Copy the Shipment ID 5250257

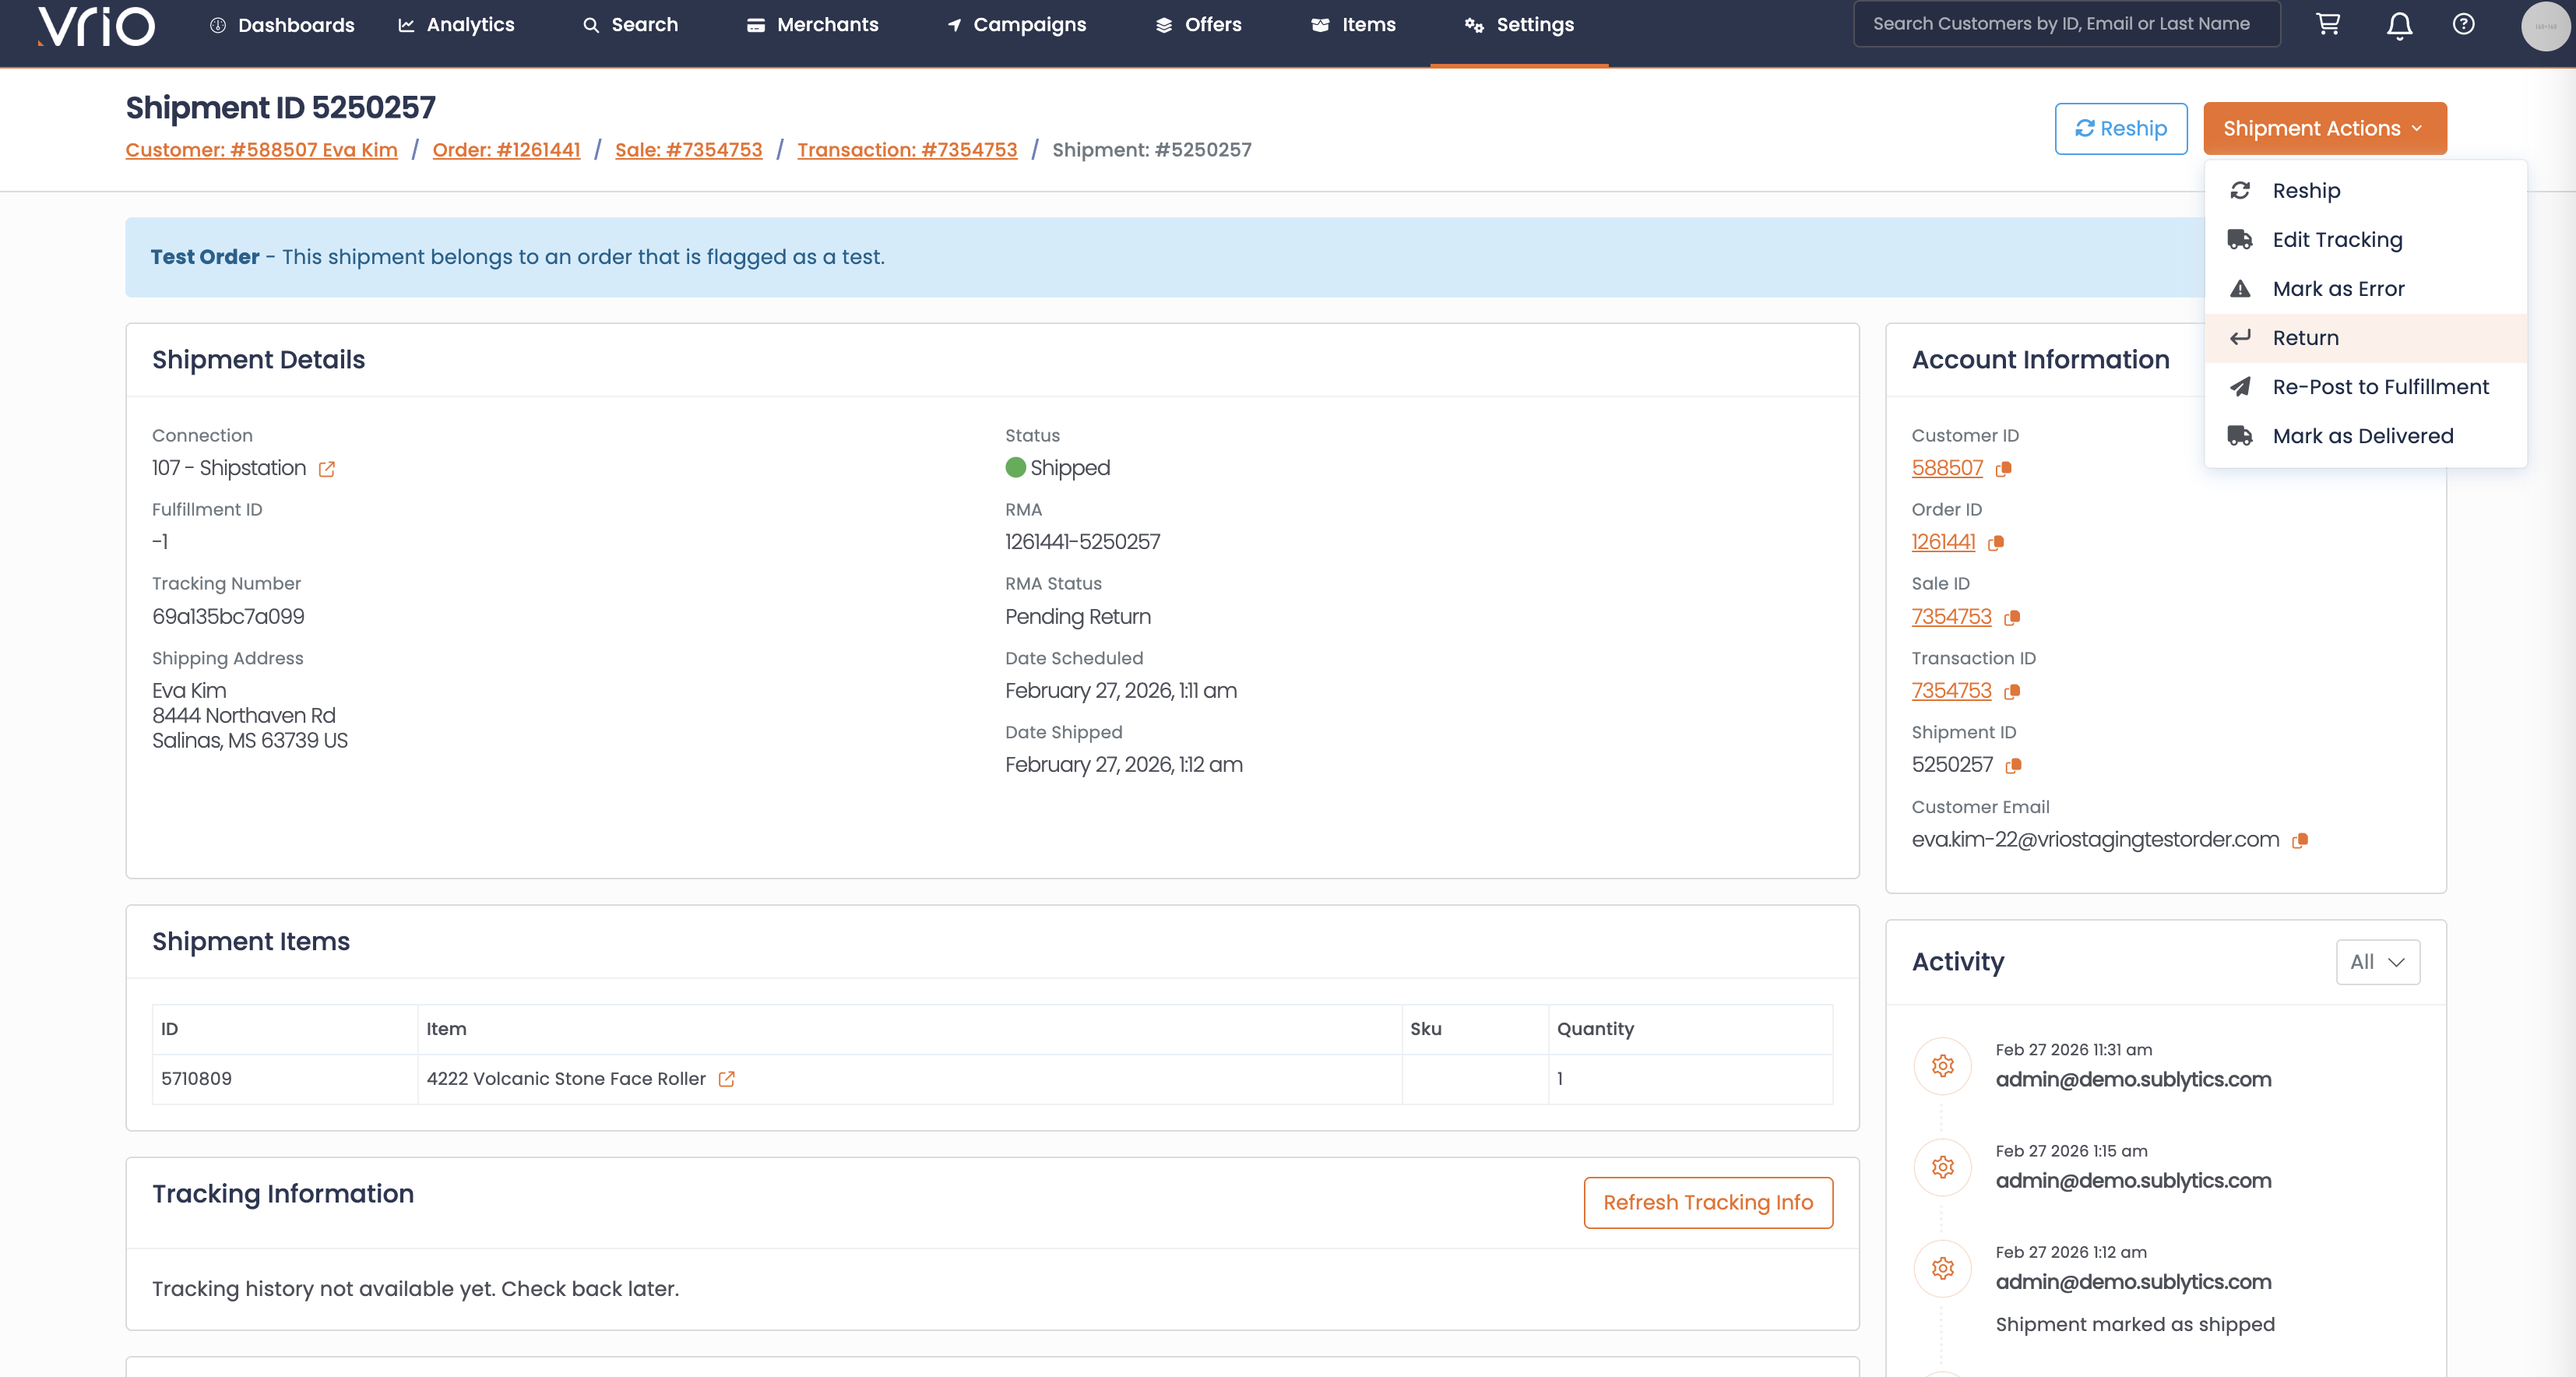pyautogui.click(x=2013, y=766)
